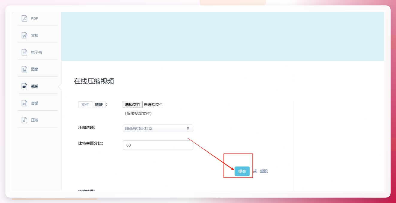
Task: Open the 压缩选项 dropdown 降低视频比特率
Action: click(158, 128)
